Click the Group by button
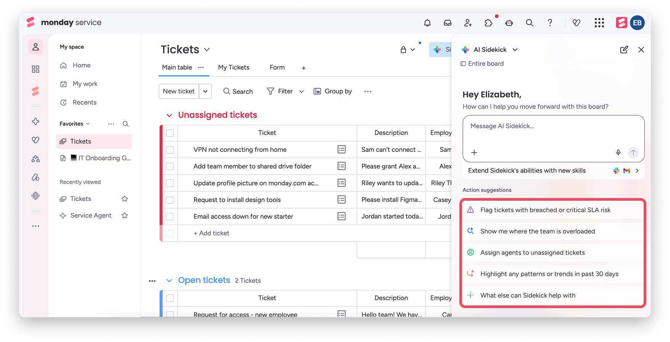 333,91
